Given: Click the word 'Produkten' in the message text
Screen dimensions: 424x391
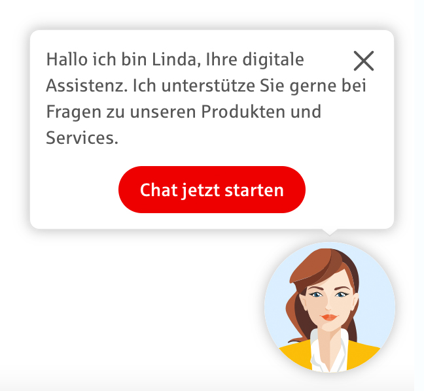Looking at the screenshot, I should point(243,112).
